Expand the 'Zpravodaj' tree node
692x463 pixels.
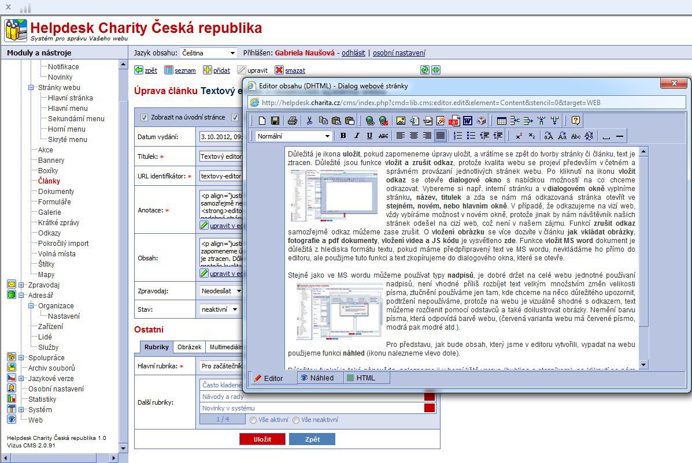(x=21, y=285)
